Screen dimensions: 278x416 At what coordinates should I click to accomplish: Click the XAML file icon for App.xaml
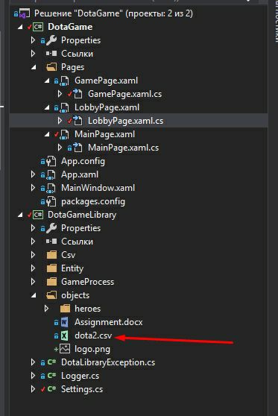[51, 174]
